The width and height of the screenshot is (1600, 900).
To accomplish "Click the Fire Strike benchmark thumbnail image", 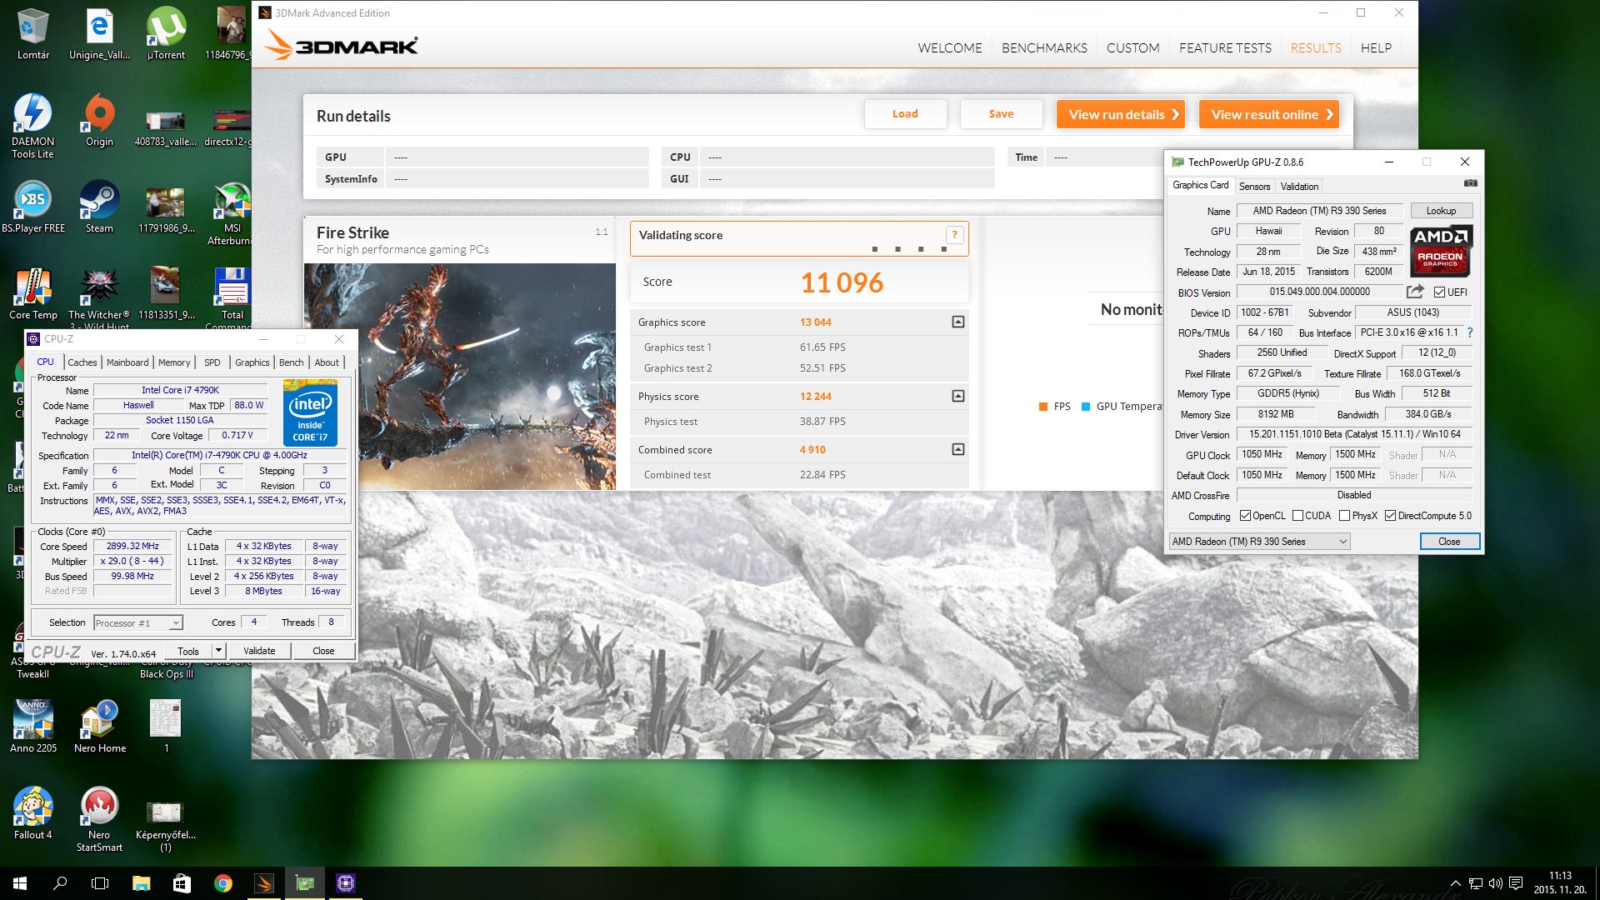I will [460, 376].
